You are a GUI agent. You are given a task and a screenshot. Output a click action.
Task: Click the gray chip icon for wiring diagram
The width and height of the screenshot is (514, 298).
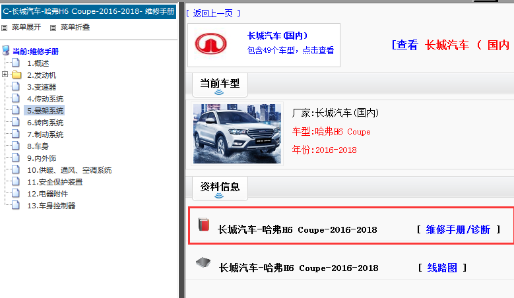(x=203, y=262)
